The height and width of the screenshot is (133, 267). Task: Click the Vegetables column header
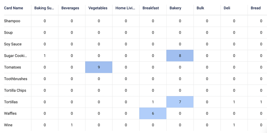[98, 8]
